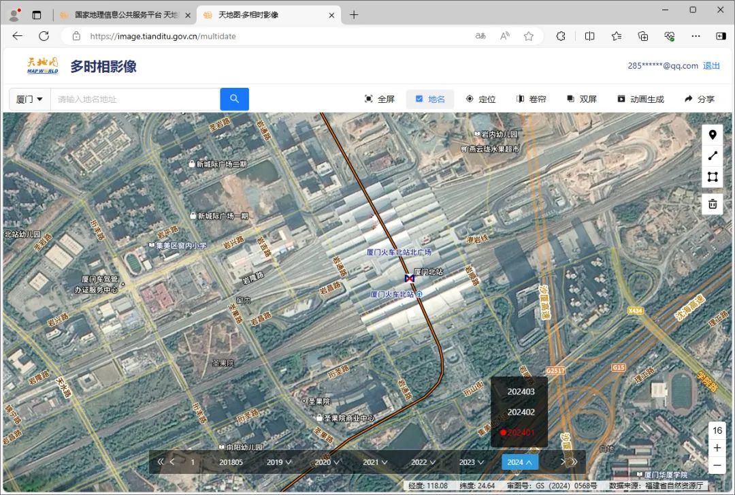Close the 天地图·多时相影像 tab
Image resolution: width=735 pixels, height=495 pixels.
(331, 15)
